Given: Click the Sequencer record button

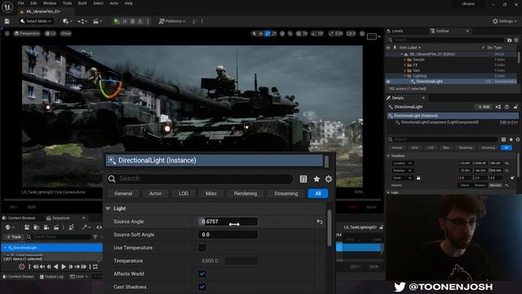Looking at the screenshot, I should click(22, 267).
